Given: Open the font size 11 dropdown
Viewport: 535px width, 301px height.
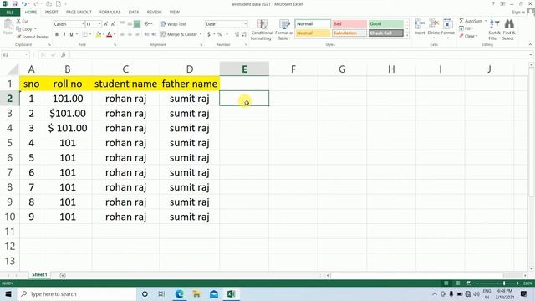Looking at the screenshot, I should click(99, 24).
